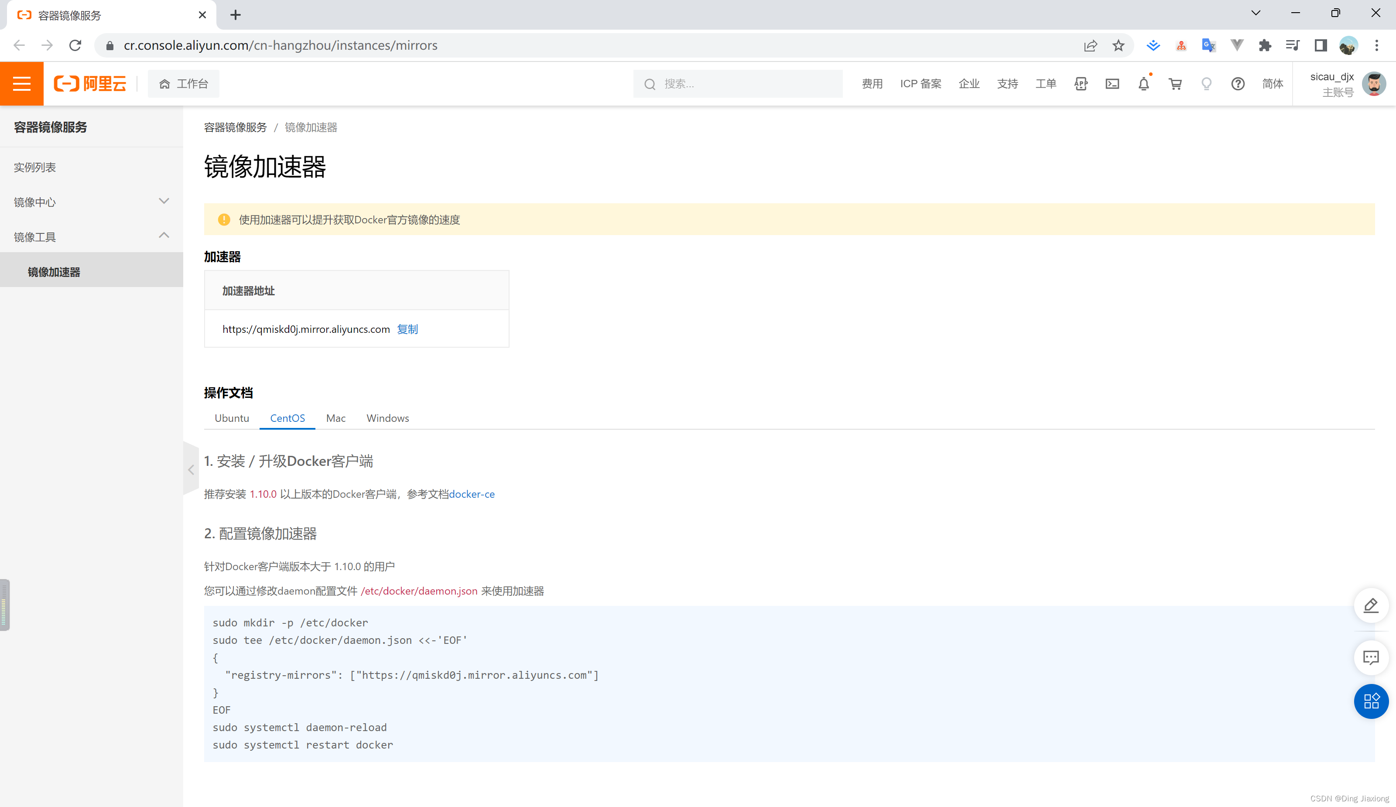This screenshot has width=1396, height=807.
Task: Open the floating chat feedback button
Action: [x=1371, y=657]
